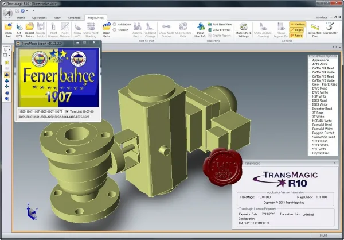Open the quick access toolbar customize arrow
The height and width of the screenshot is (240, 344).
click(33, 10)
